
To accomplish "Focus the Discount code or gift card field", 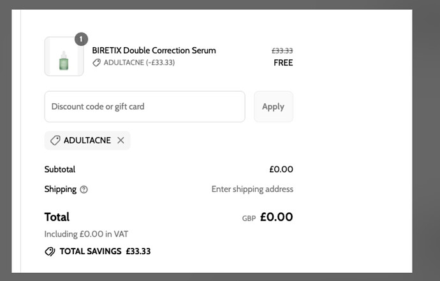I will tap(144, 106).
